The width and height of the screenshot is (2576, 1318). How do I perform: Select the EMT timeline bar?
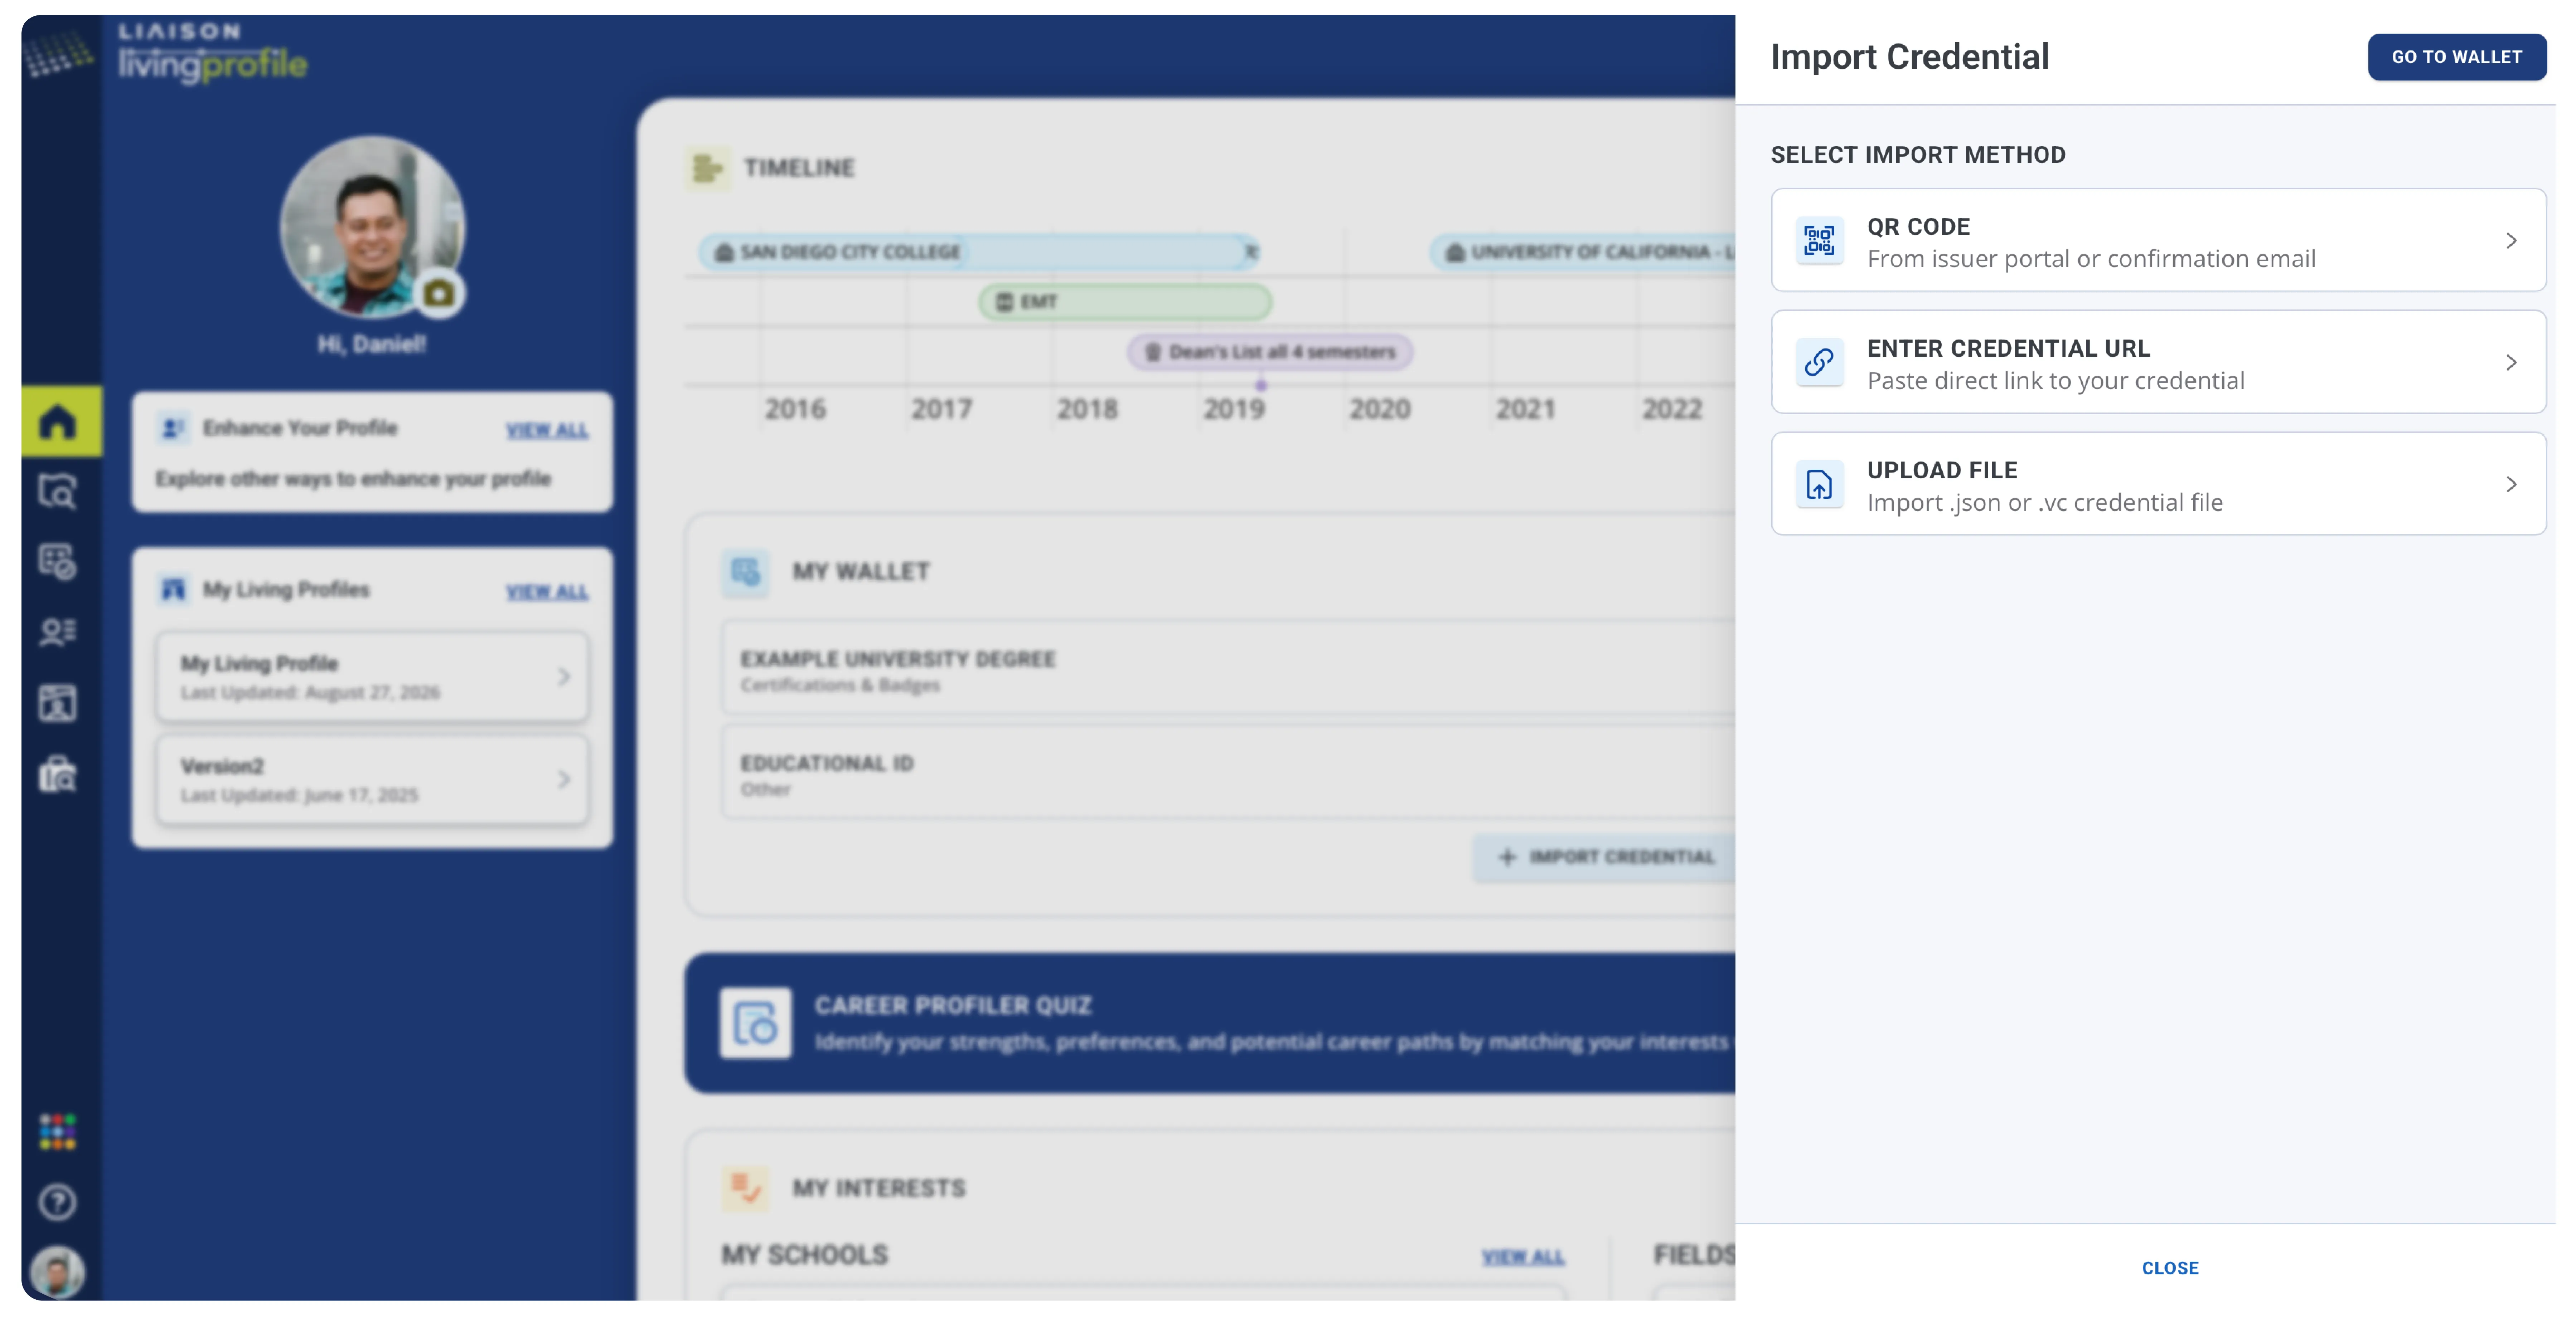pos(1125,301)
